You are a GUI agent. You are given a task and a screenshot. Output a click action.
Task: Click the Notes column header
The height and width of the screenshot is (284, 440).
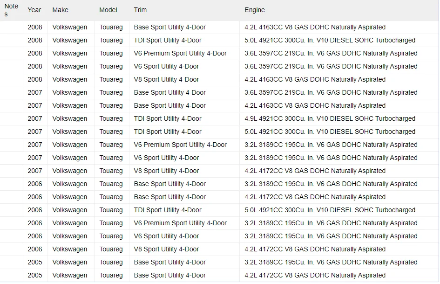click(x=11, y=10)
